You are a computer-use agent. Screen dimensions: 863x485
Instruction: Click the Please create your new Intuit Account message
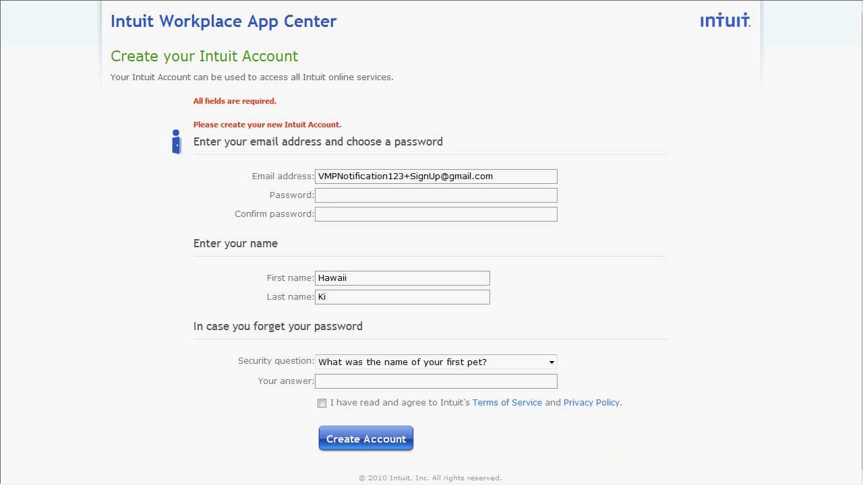coord(267,125)
